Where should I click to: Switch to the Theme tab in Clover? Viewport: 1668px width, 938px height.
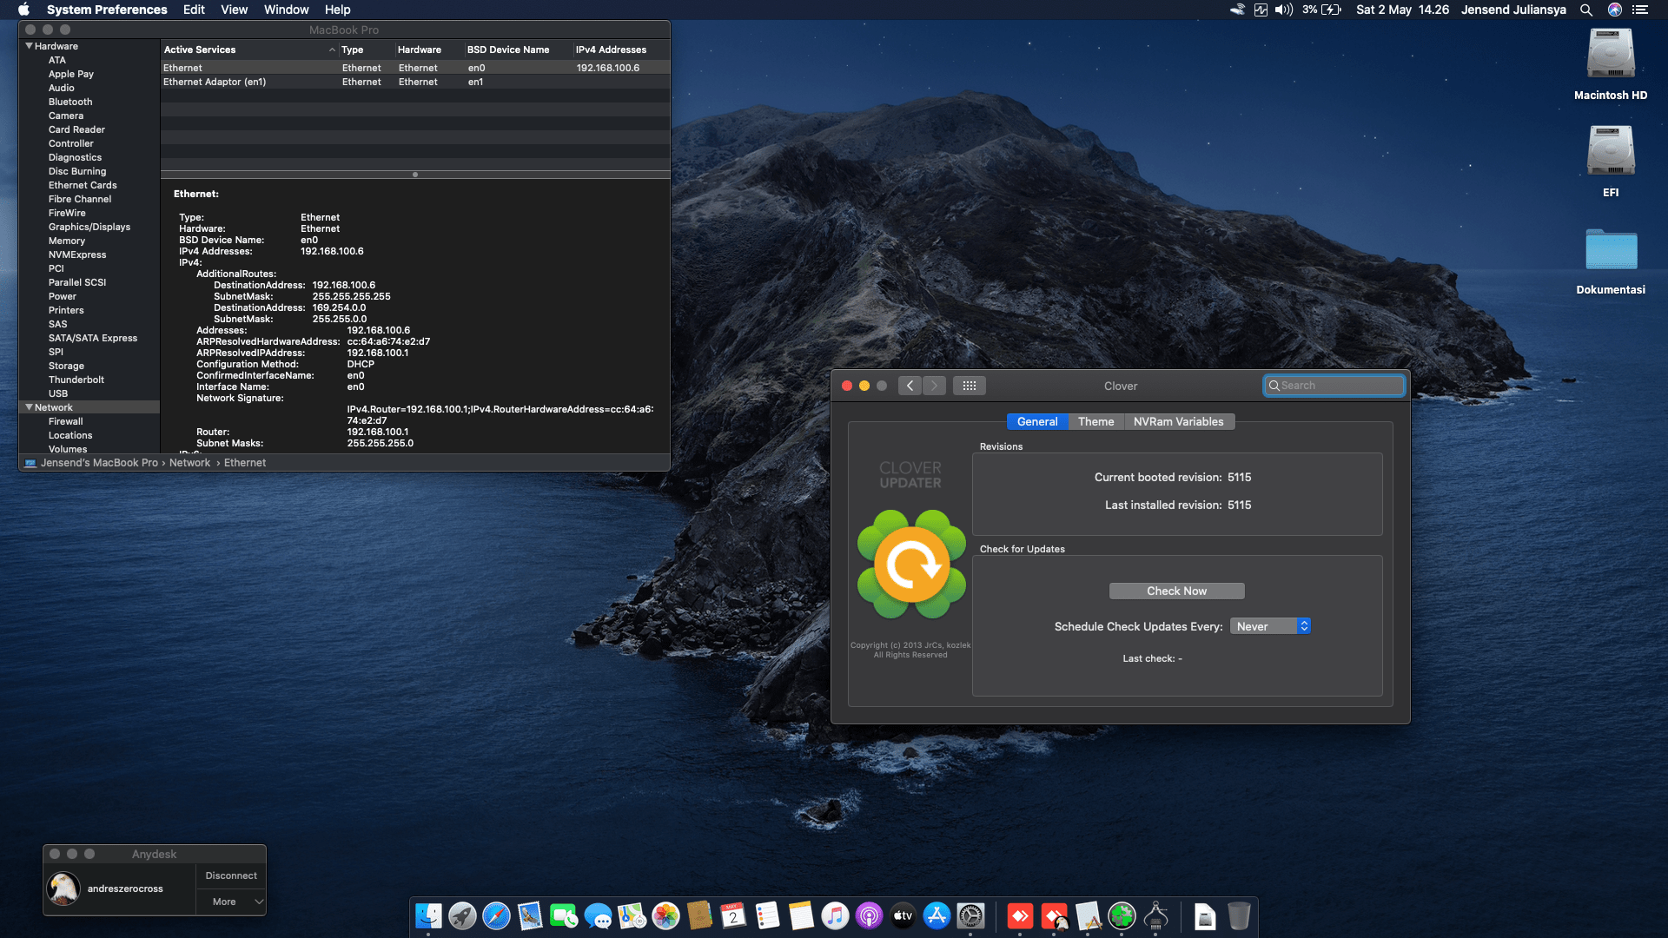tap(1095, 421)
